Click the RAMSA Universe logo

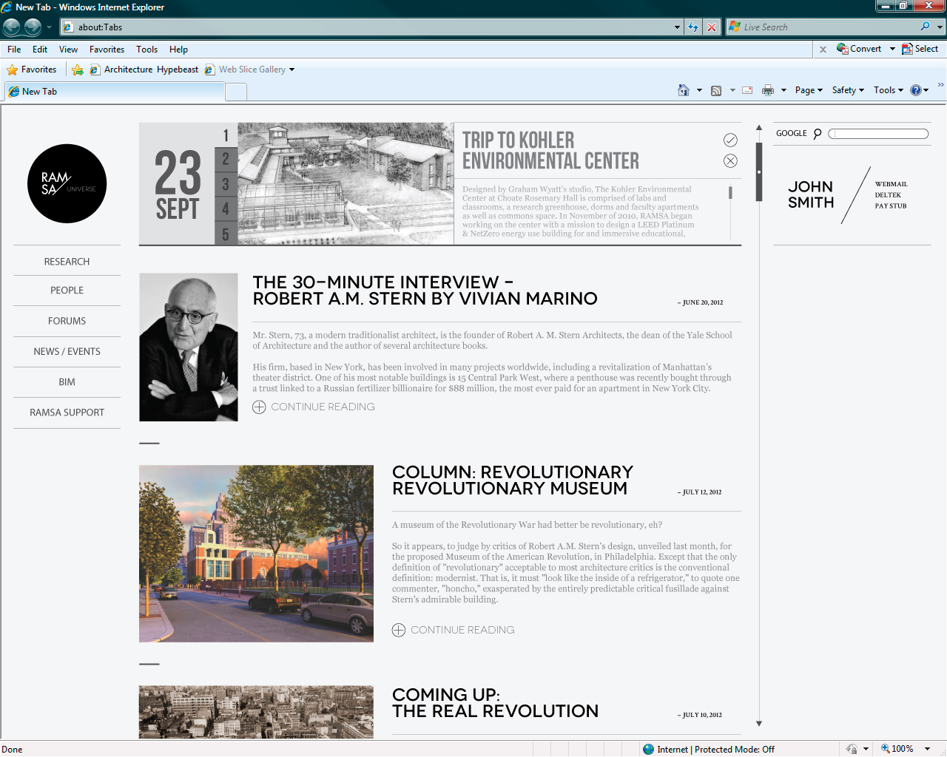(67, 183)
